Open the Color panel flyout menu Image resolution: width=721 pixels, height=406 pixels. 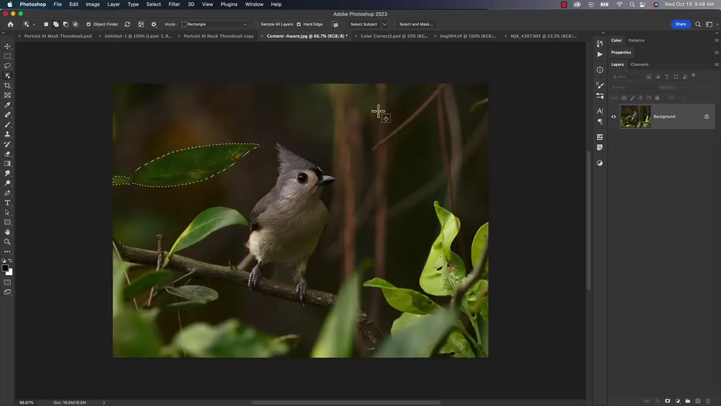pos(716,40)
